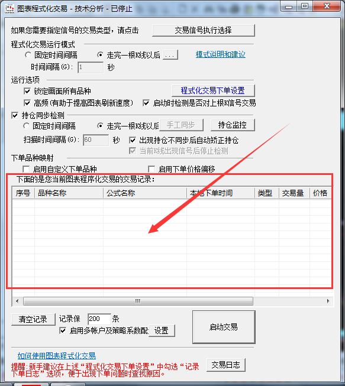Toggle 启动时检测是否对上根K信号交易 checkbox
This screenshot has width=345, height=386.
146,103
